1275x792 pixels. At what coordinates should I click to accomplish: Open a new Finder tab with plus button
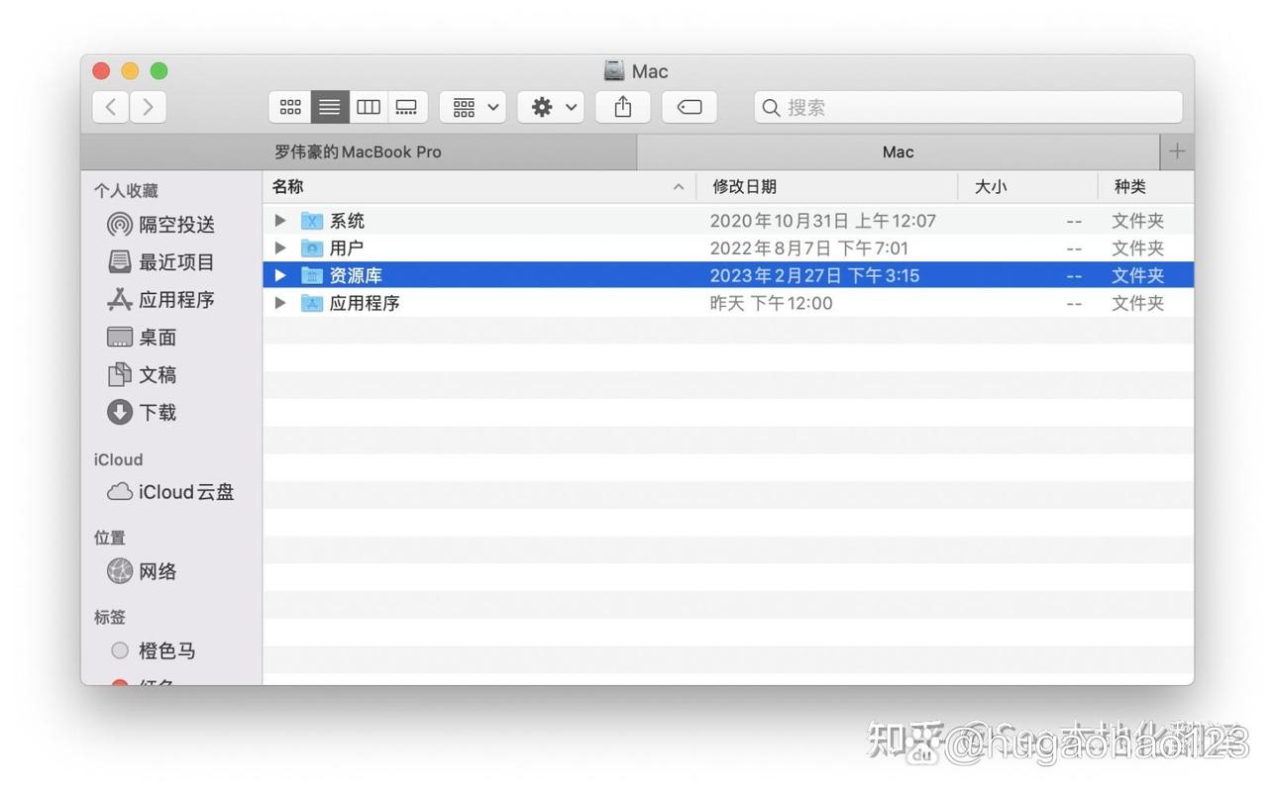point(1177,151)
